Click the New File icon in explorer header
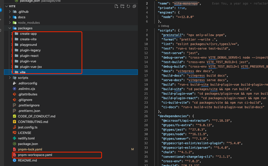The width and height of the screenshot is (268, 166). pyautogui.click(x=116, y=6)
